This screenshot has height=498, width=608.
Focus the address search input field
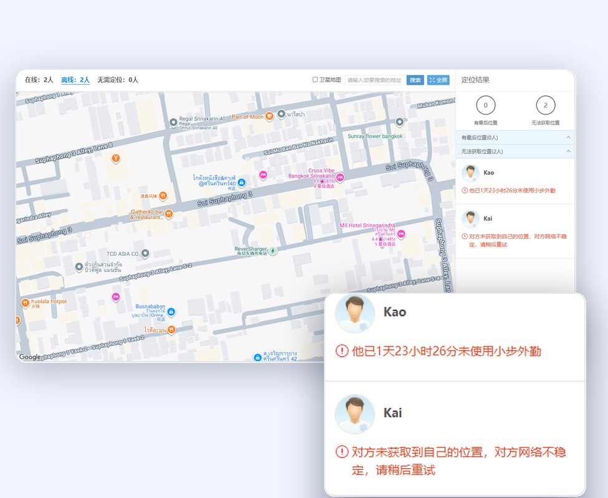pos(375,80)
